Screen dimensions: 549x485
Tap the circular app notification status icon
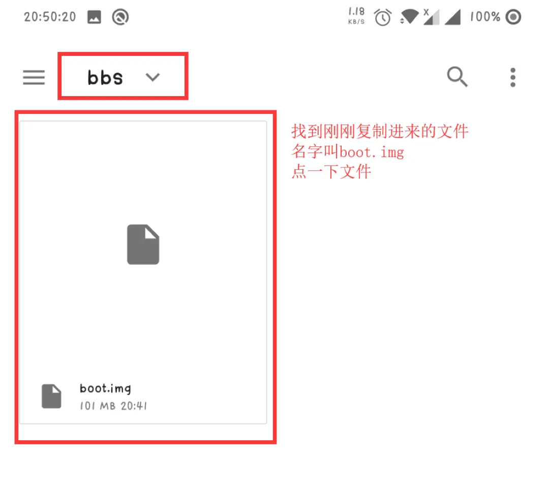click(x=120, y=17)
